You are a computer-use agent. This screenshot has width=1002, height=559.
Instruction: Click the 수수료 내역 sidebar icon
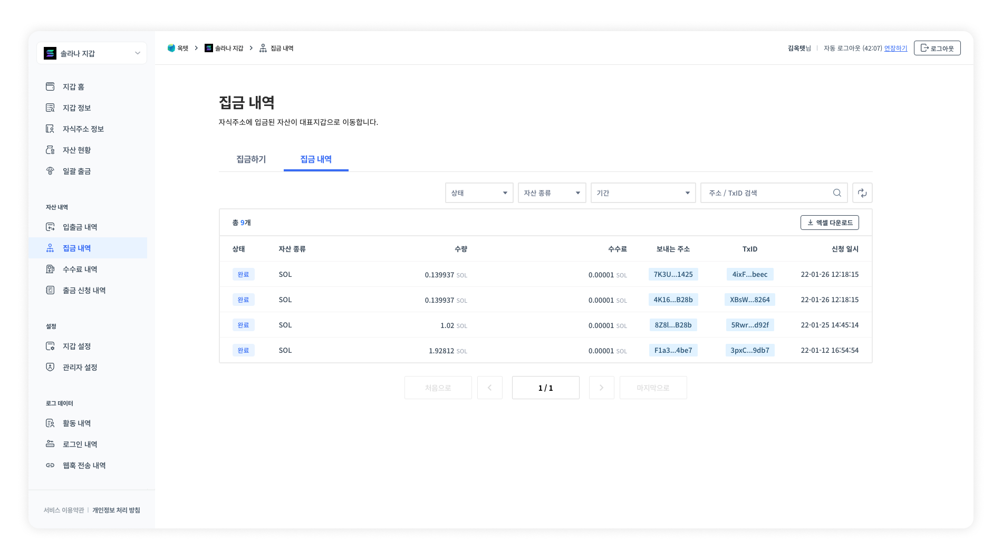pos(50,269)
